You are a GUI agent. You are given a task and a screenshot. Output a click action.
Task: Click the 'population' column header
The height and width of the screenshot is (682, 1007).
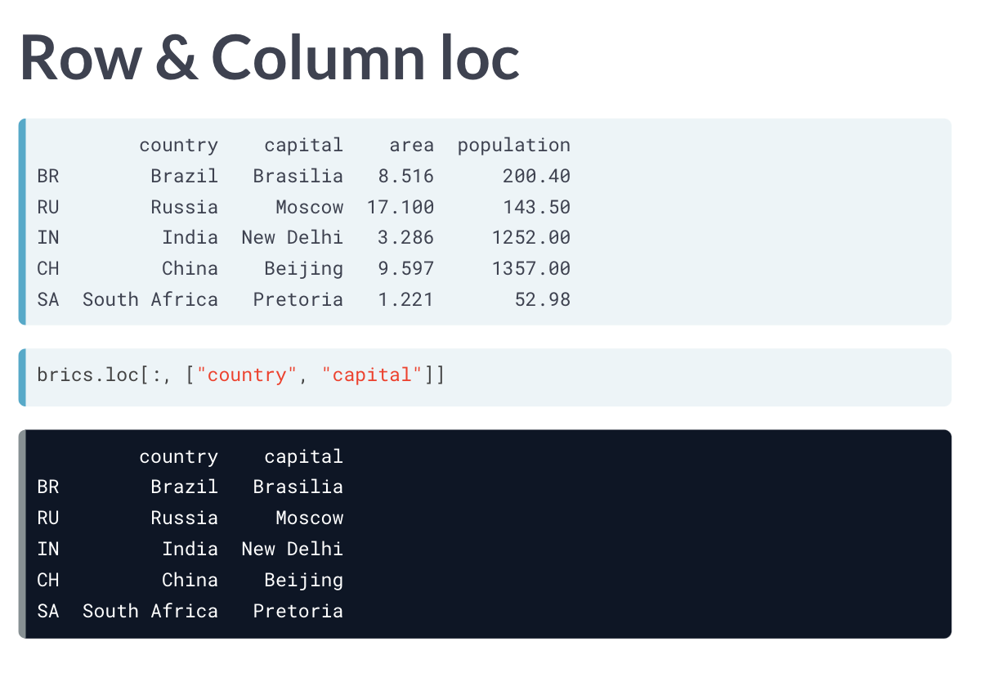[514, 146]
